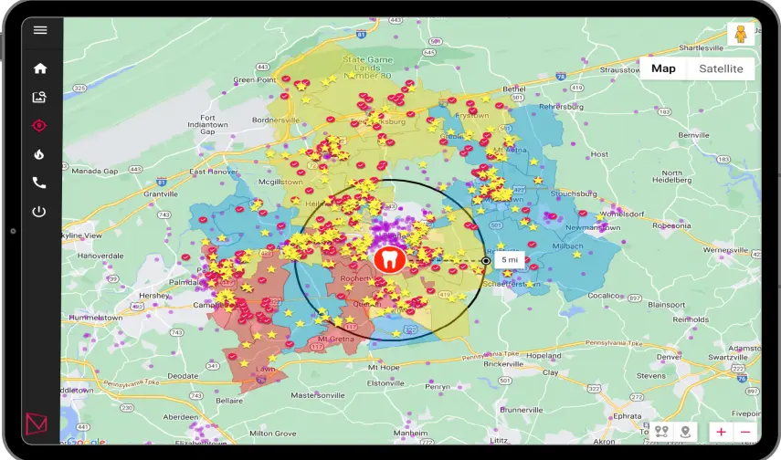Click the "Manheim" map label

[x=410, y=433]
